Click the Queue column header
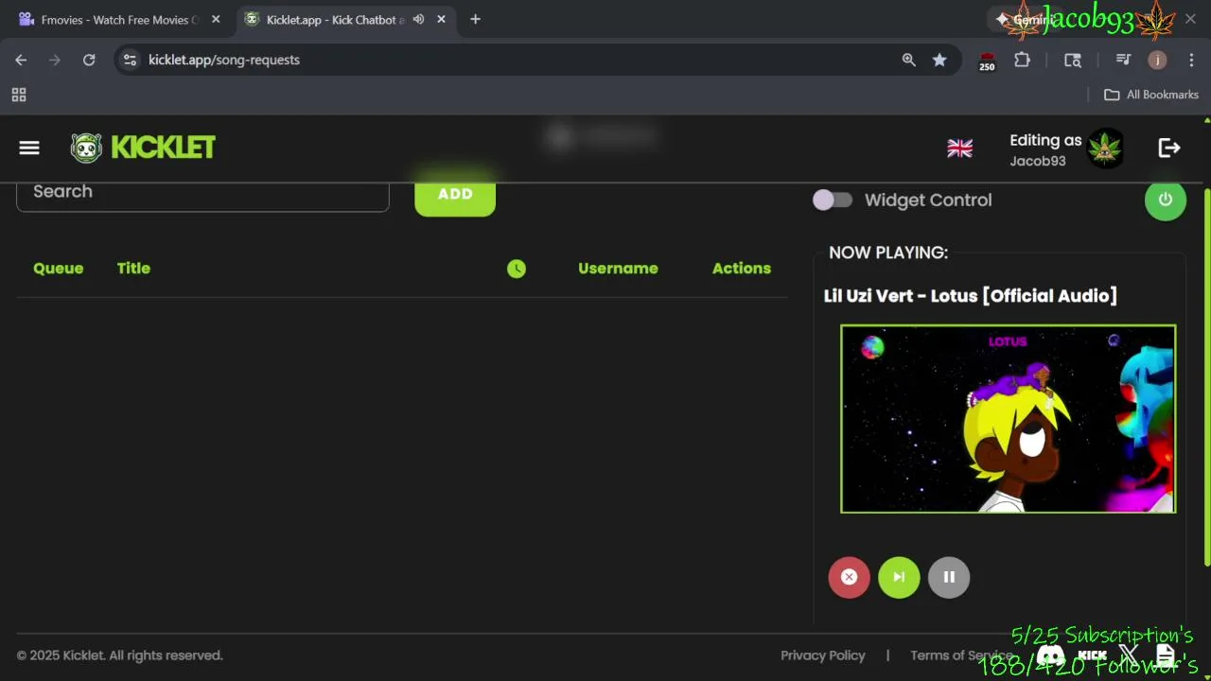The width and height of the screenshot is (1211, 681). (x=58, y=269)
